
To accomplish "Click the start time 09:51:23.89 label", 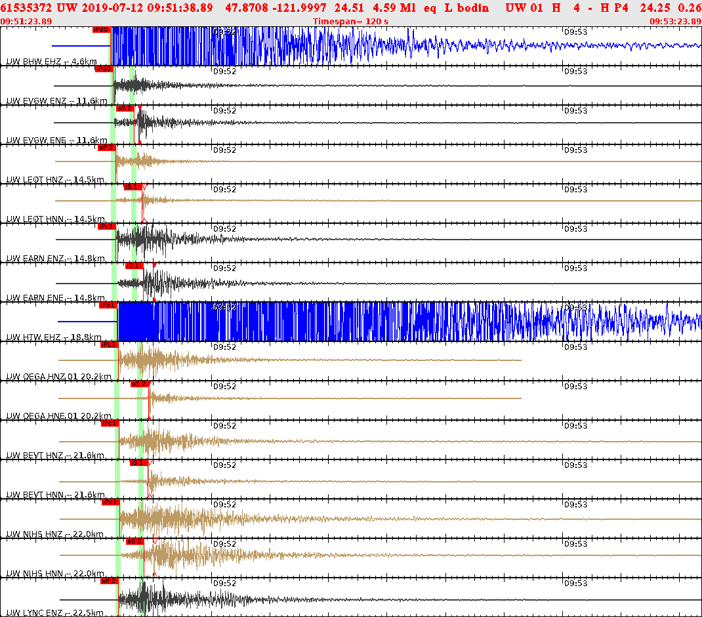I will (26, 22).
